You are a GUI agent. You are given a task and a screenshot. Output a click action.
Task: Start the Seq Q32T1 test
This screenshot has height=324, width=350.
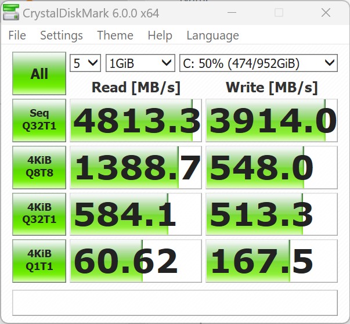tap(39, 120)
